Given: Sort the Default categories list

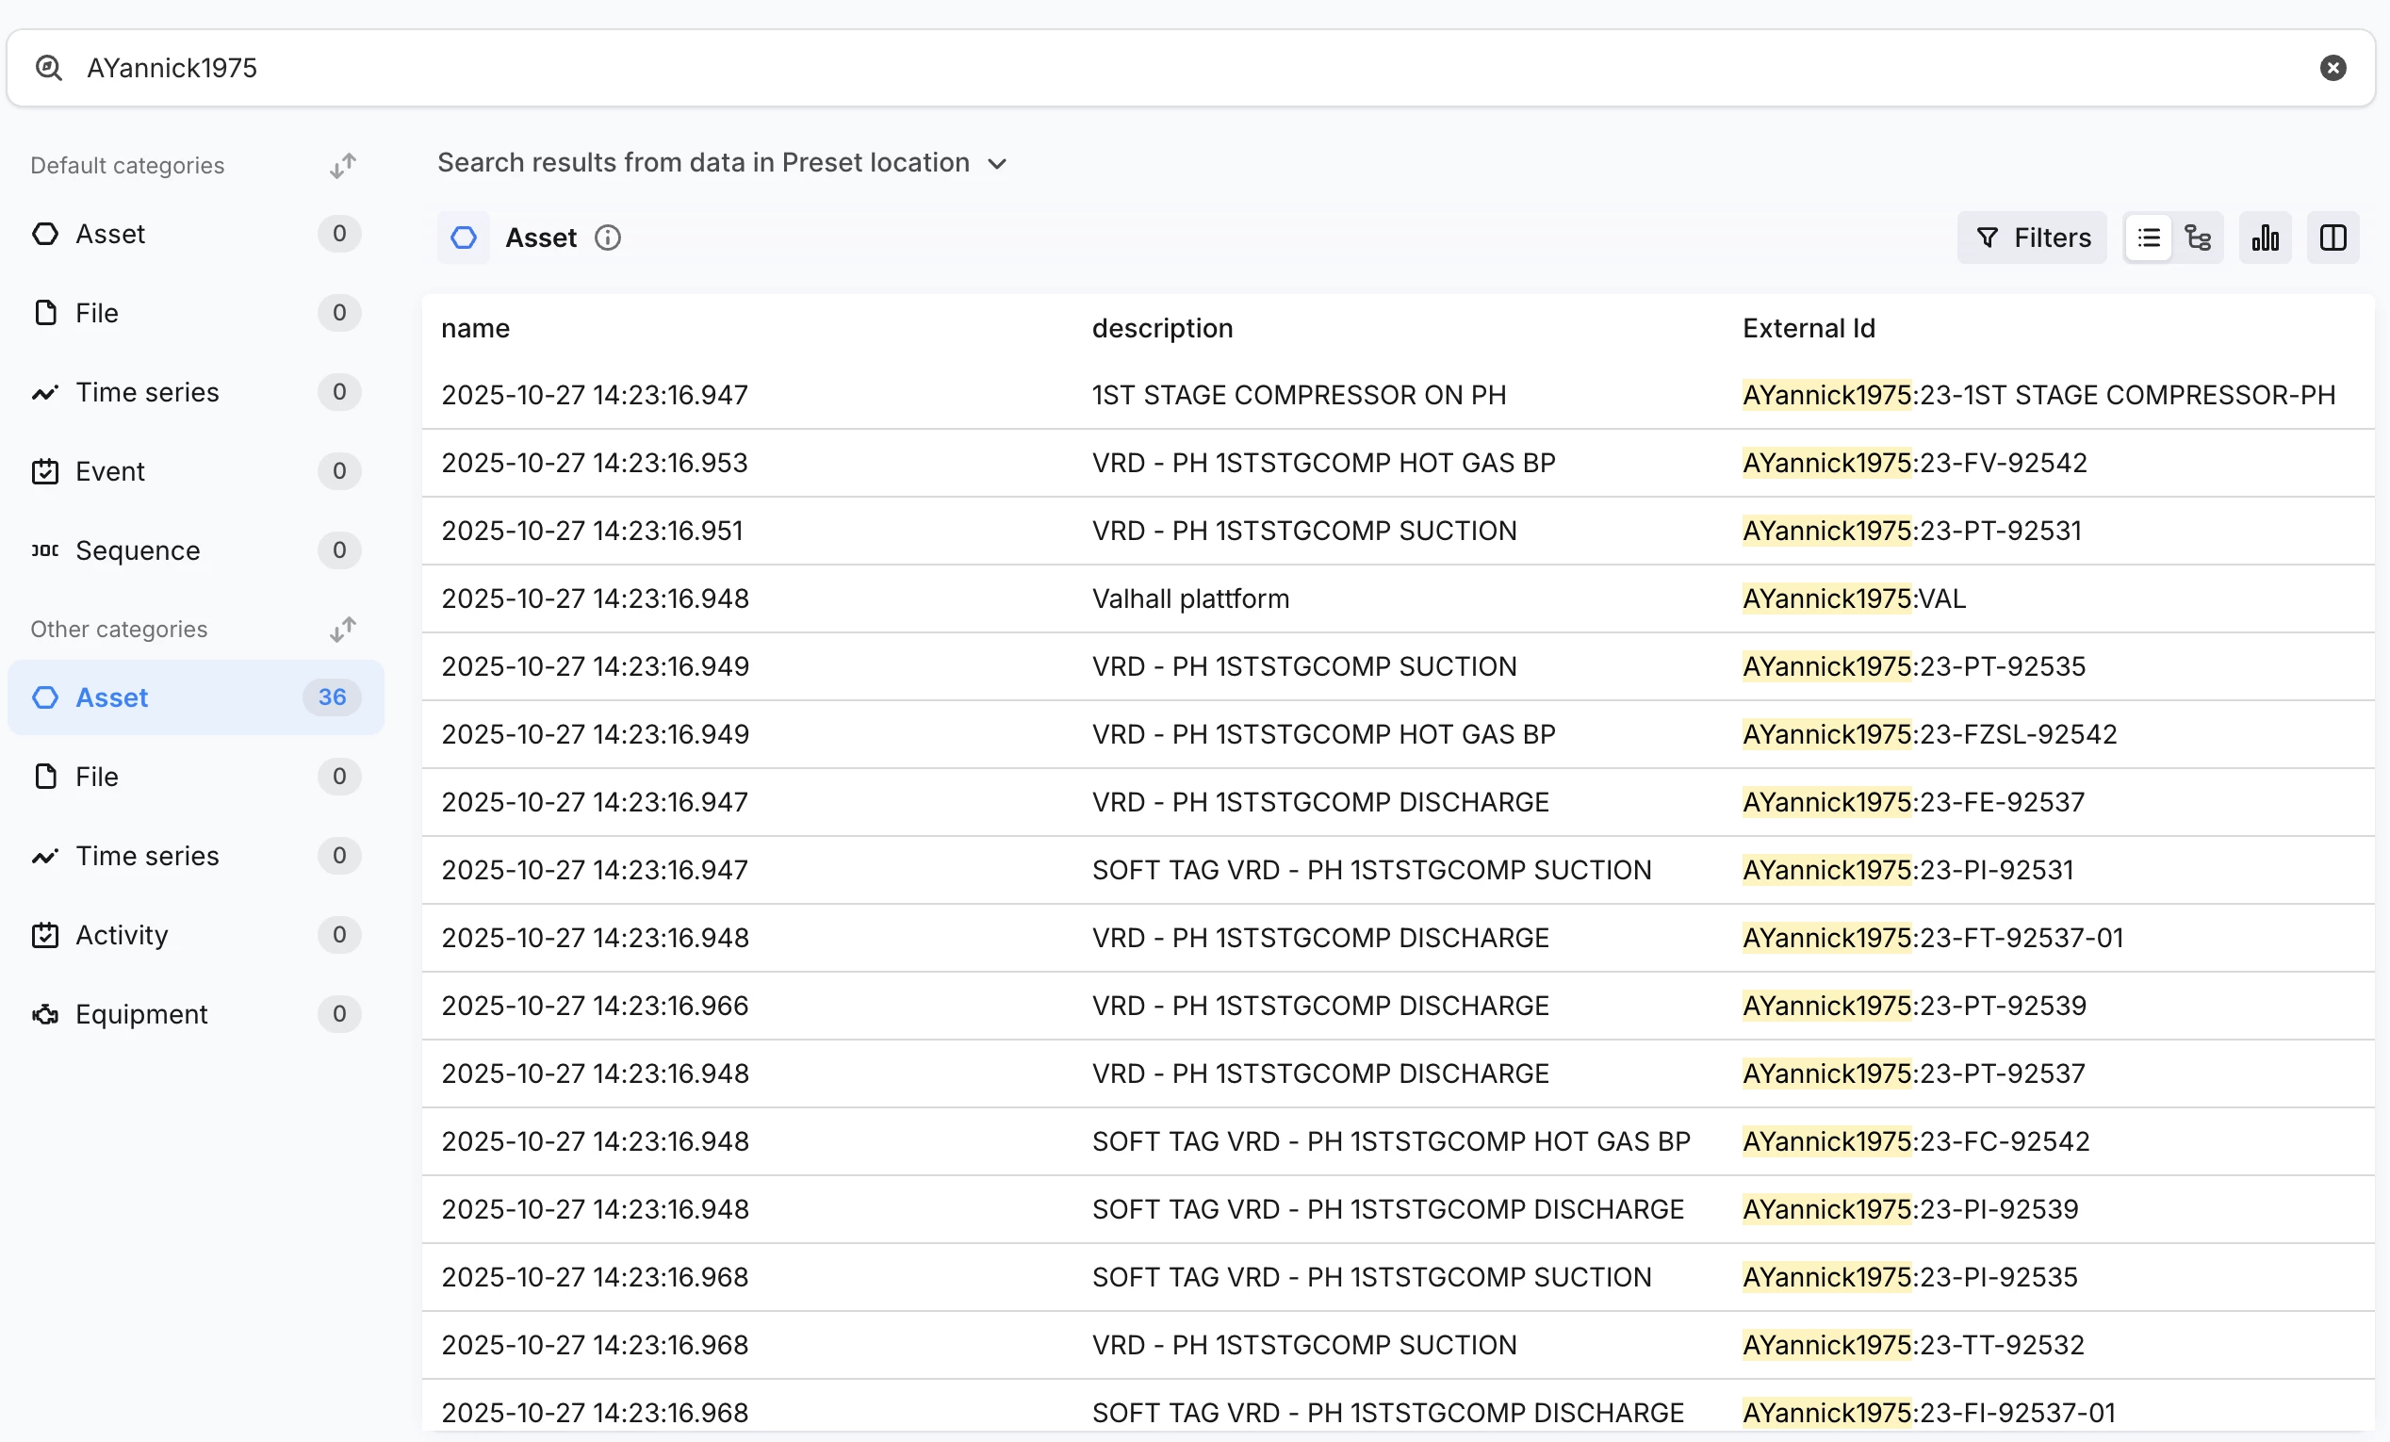Looking at the screenshot, I should 342,166.
